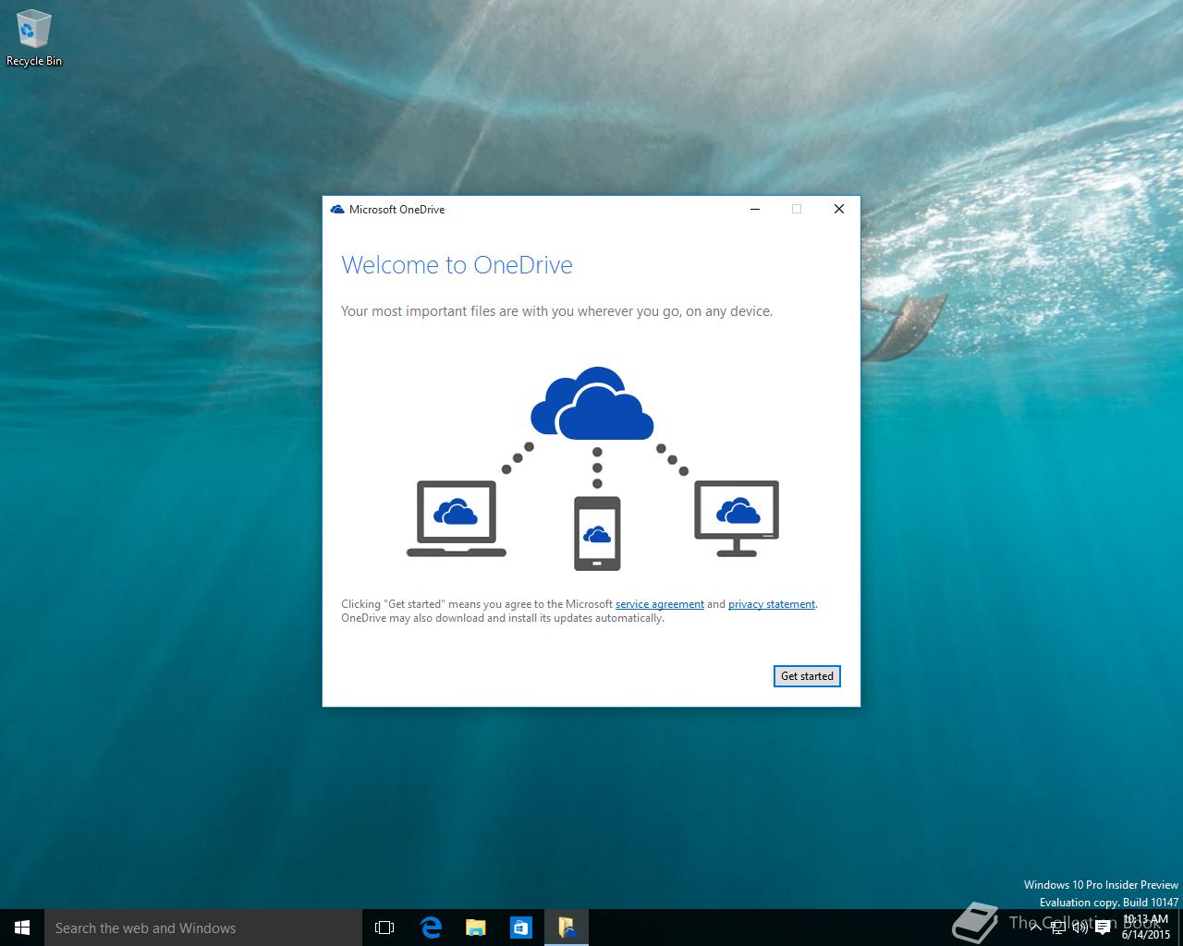Open the clock showing 6/14/2015
1183x946 pixels.
tap(1146, 928)
